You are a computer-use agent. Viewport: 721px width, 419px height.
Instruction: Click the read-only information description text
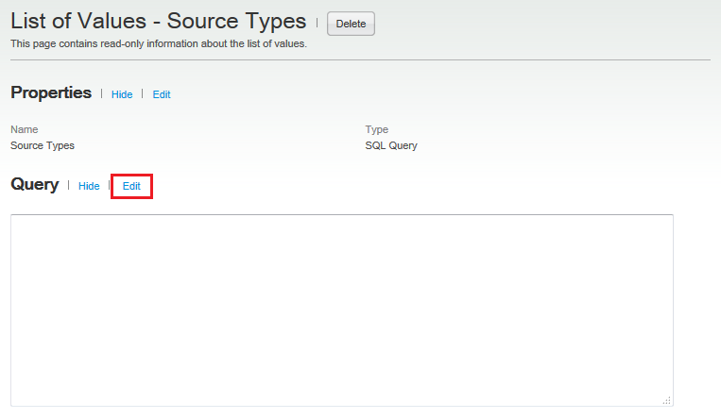[x=158, y=43]
